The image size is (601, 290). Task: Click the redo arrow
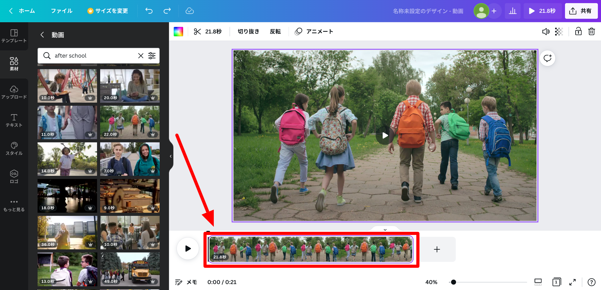[167, 11]
